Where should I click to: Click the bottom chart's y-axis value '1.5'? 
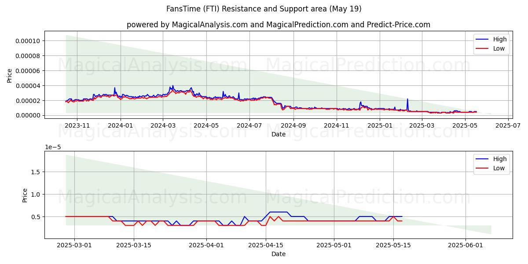click(37, 172)
